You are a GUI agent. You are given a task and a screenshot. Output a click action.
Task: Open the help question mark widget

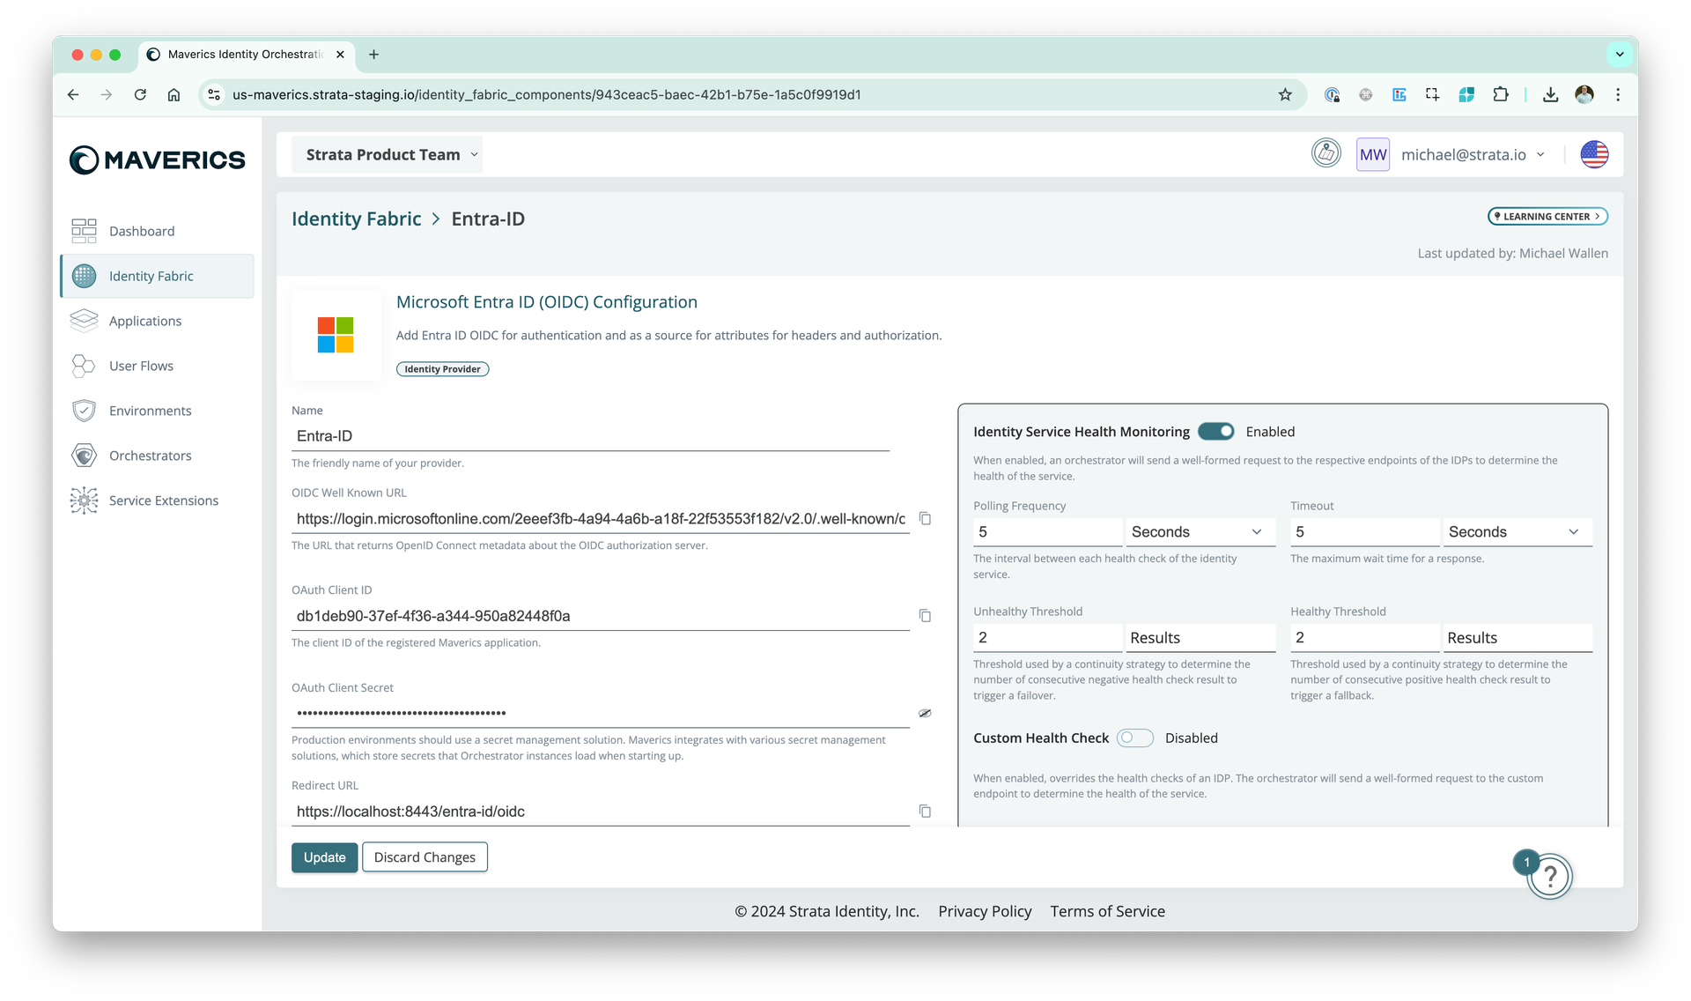coord(1550,876)
